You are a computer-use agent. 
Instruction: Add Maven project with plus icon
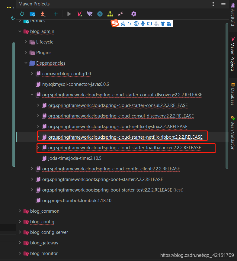click(x=56, y=14)
